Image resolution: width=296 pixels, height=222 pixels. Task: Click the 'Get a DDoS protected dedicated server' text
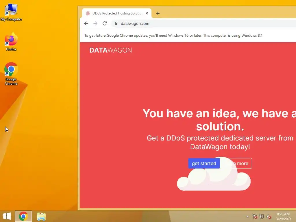(x=220, y=142)
